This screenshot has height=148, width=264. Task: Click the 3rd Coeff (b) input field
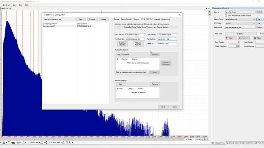point(135,39)
